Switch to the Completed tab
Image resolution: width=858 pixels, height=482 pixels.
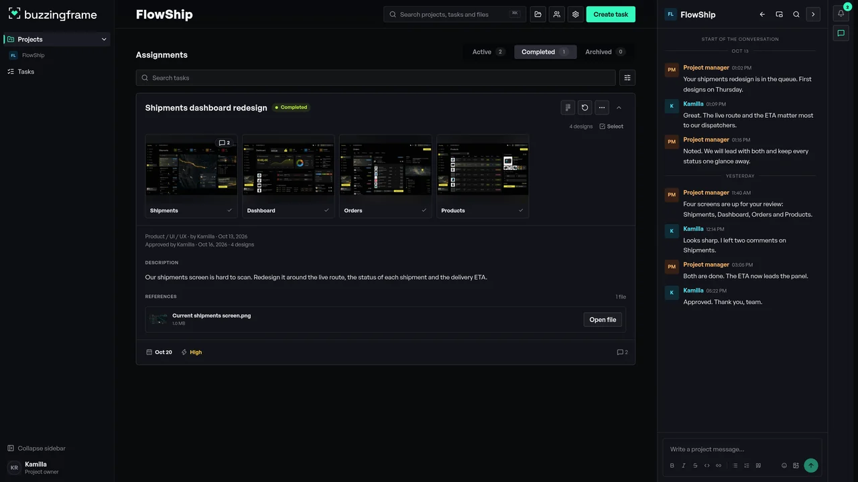click(x=545, y=52)
